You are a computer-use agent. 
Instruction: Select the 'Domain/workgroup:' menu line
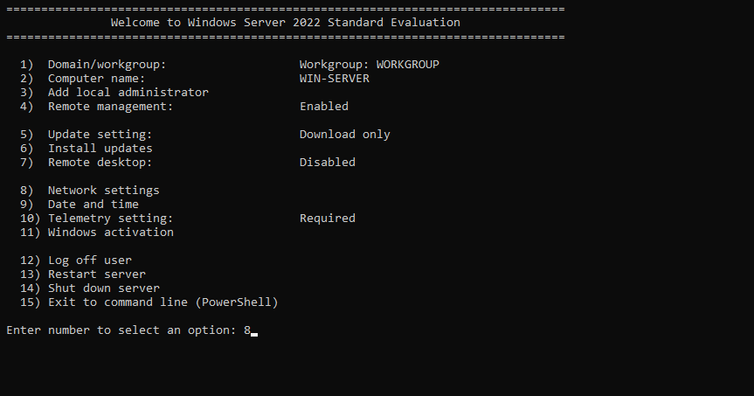[93, 65]
